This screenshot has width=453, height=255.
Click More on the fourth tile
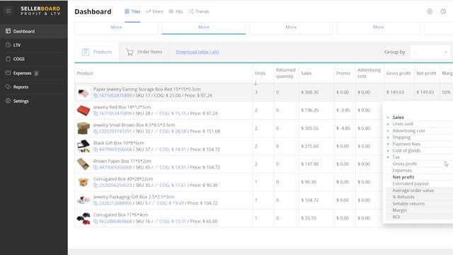pyautogui.click(x=379, y=27)
